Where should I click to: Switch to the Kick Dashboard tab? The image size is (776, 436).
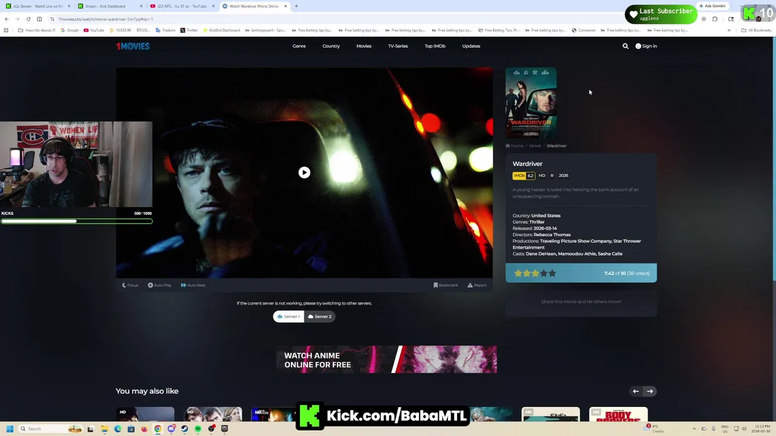109,6
